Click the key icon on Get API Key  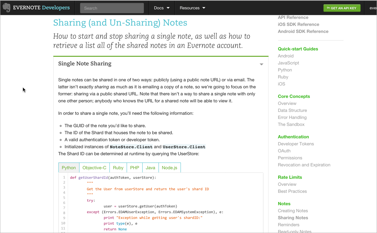(x=328, y=8)
